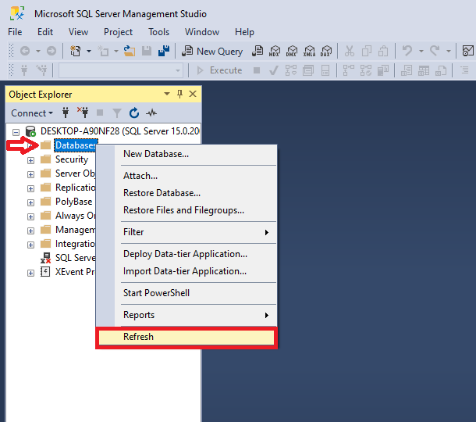Expand the Security folder
Image resolution: width=476 pixels, height=422 pixels.
coord(30,160)
